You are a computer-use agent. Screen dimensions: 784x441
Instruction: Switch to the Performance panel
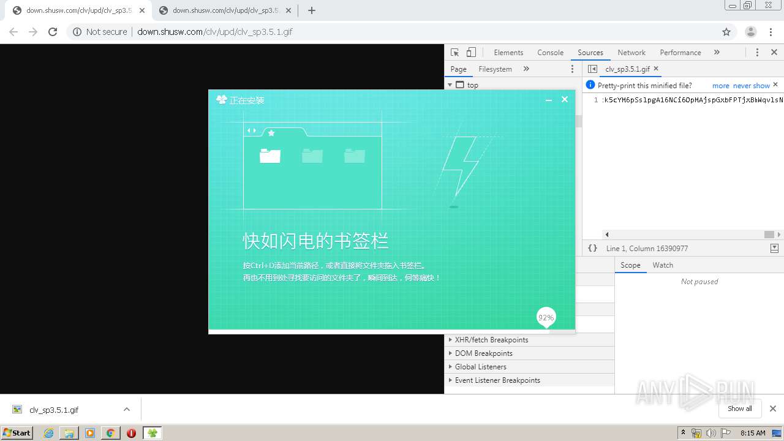coord(680,53)
